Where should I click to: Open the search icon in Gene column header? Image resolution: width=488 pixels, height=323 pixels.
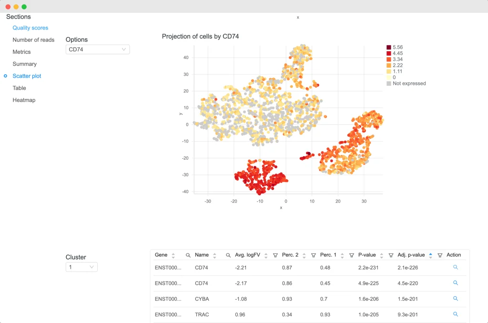pos(188,256)
